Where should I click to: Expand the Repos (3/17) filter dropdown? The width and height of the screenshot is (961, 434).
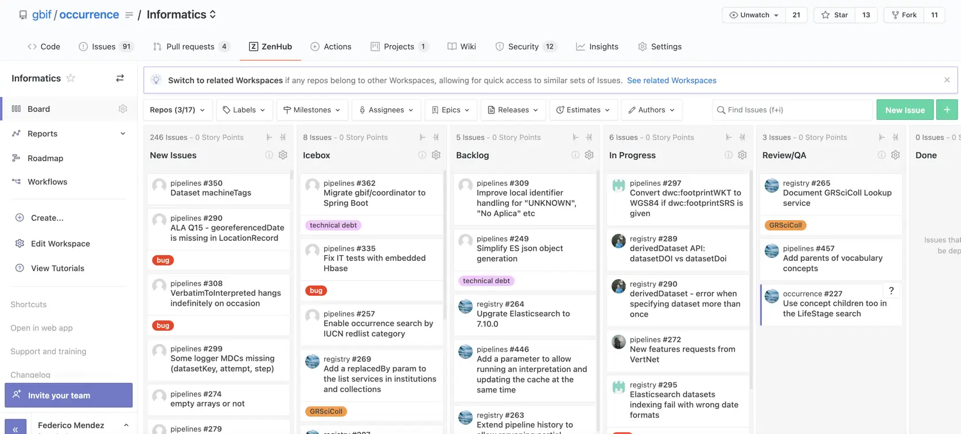pyautogui.click(x=178, y=110)
